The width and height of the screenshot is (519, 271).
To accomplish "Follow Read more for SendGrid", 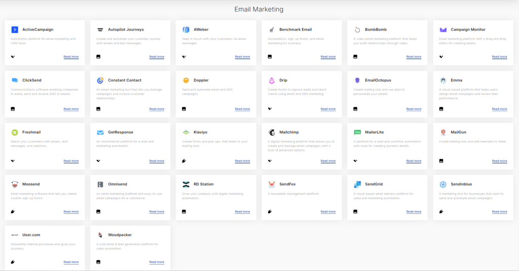I will [x=414, y=211].
